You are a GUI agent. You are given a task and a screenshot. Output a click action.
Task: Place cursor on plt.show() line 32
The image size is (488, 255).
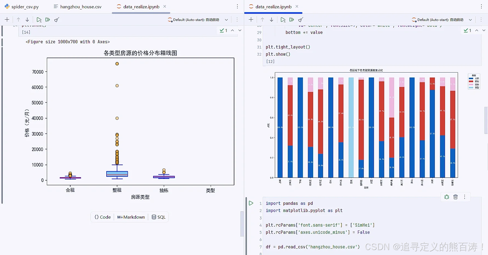tap(278, 54)
